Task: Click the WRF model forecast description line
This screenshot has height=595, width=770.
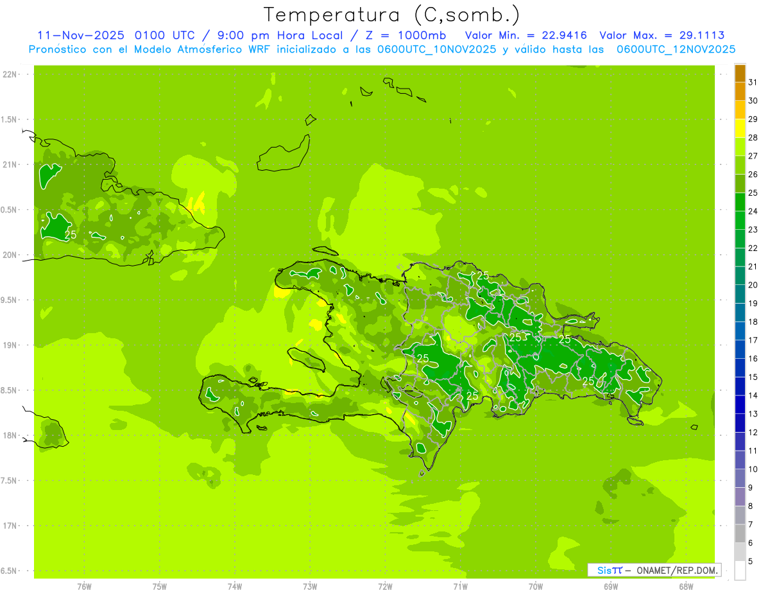Action: [x=382, y=49]
